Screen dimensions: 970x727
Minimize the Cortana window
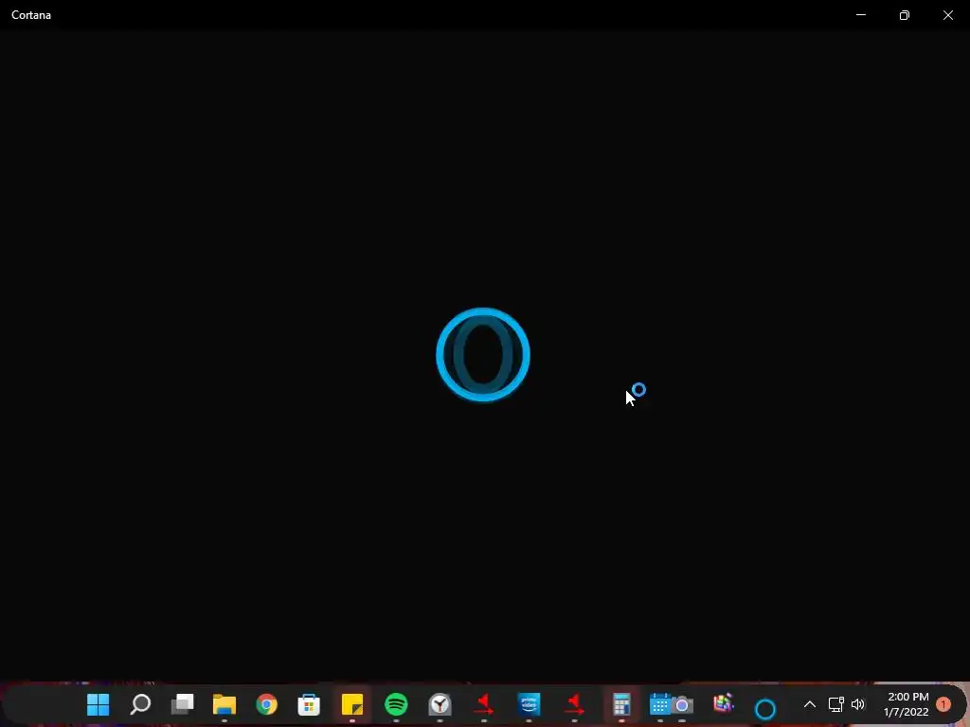click(x=860, y=15)
